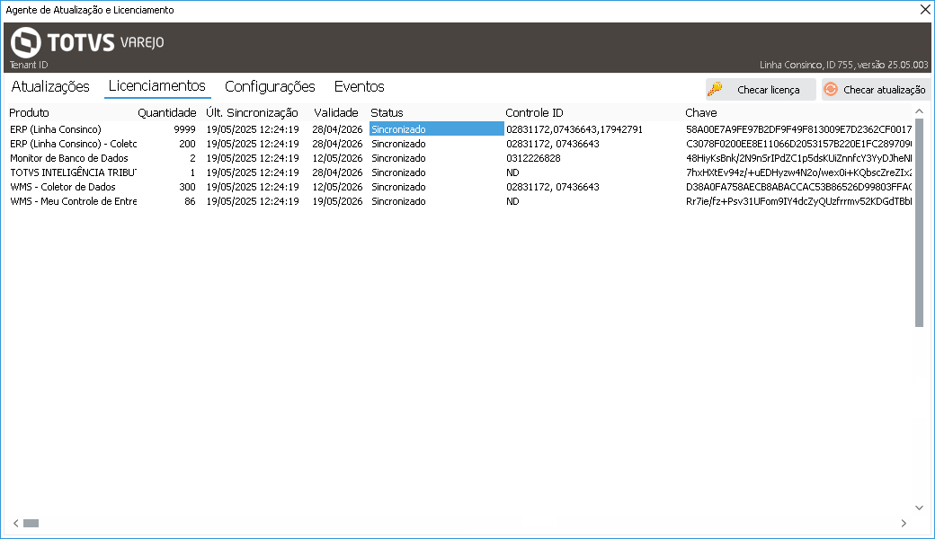
Task: Switch to the Licenciamentos tab
Action: point(156,85)
